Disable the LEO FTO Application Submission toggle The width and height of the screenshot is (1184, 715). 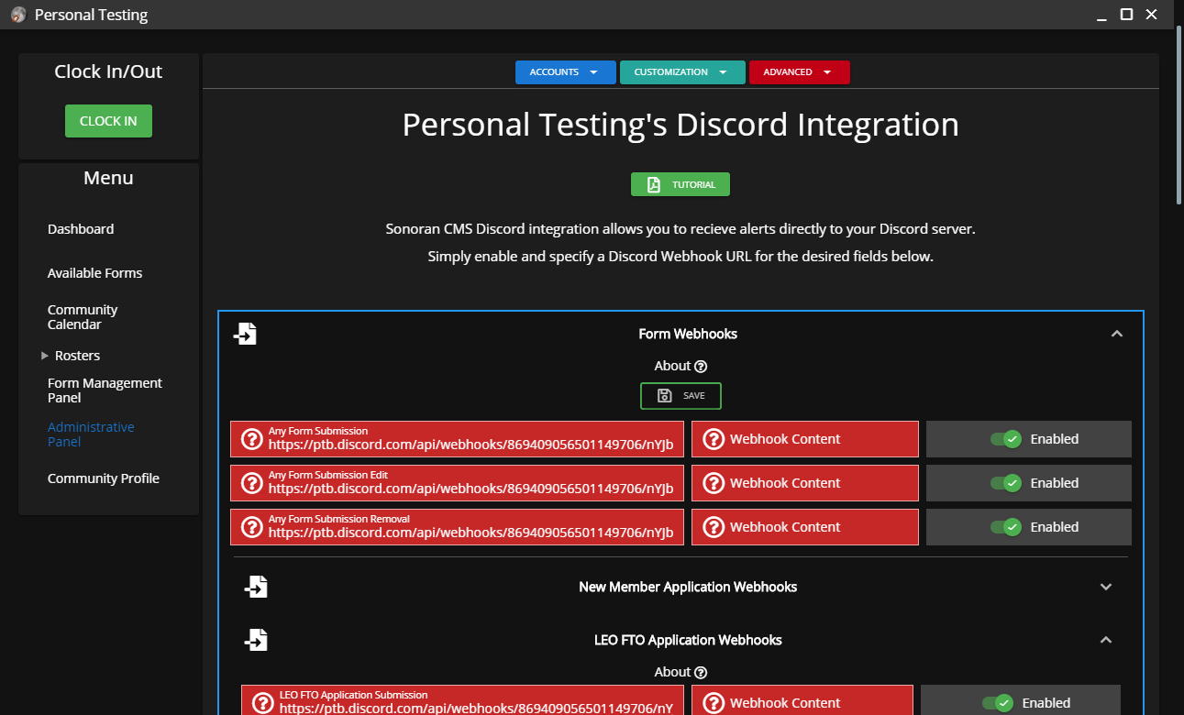click(x=998, y=703)
